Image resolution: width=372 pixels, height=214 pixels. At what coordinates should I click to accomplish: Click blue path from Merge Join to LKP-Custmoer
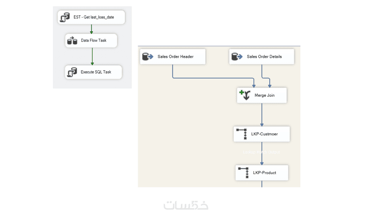[262, 114]
